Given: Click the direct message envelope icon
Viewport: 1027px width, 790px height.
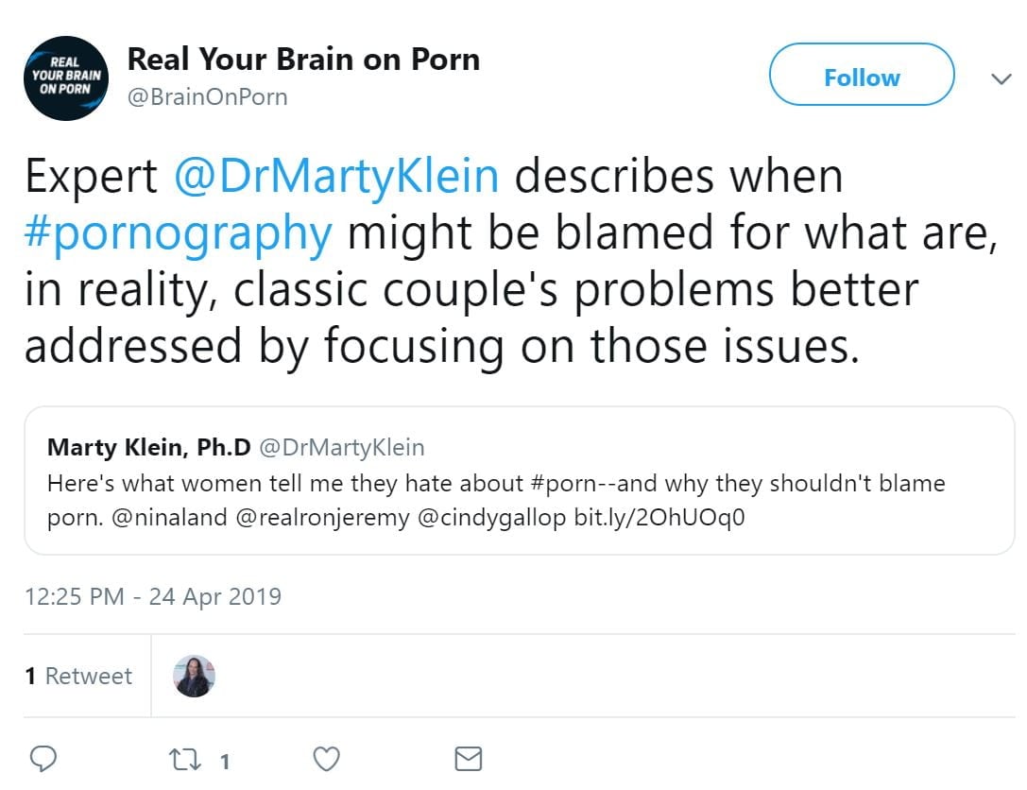Looking at the screenshot, I should [x=469, y=758].
